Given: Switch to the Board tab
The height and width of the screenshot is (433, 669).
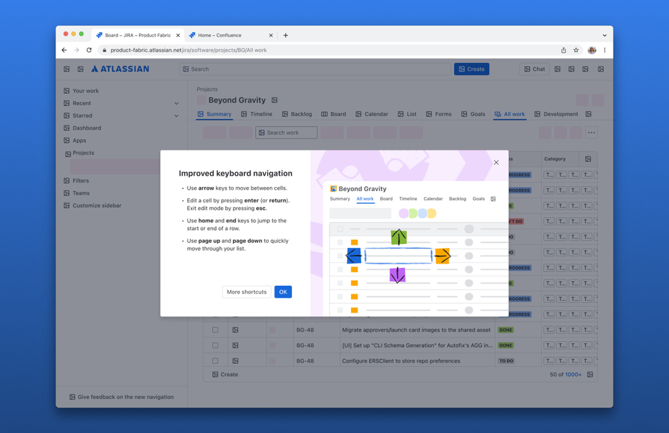Looking at the screenshot, I should (x=333, y=114).
